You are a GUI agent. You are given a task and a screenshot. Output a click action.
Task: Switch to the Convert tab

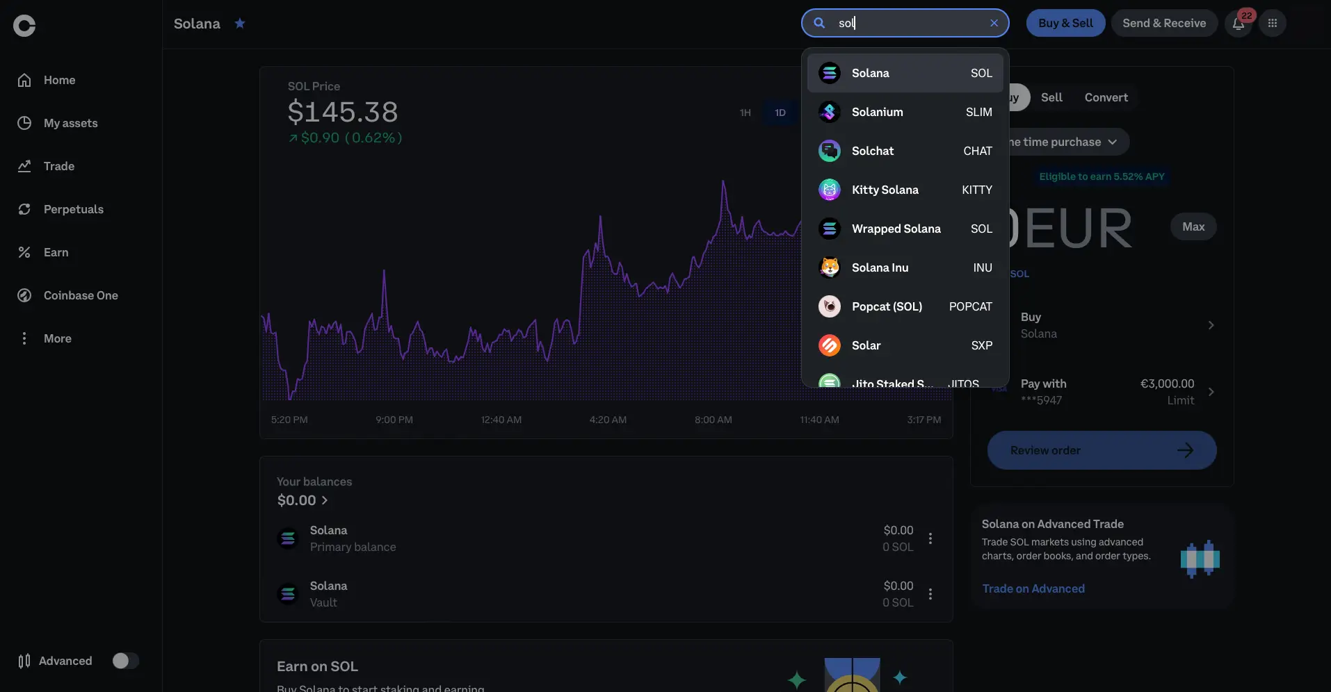coord(1106,97)
